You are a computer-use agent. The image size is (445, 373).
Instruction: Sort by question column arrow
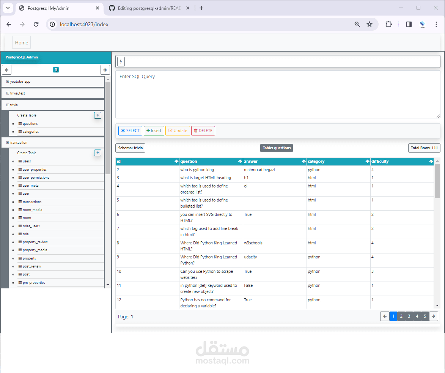tap(240, 162)
